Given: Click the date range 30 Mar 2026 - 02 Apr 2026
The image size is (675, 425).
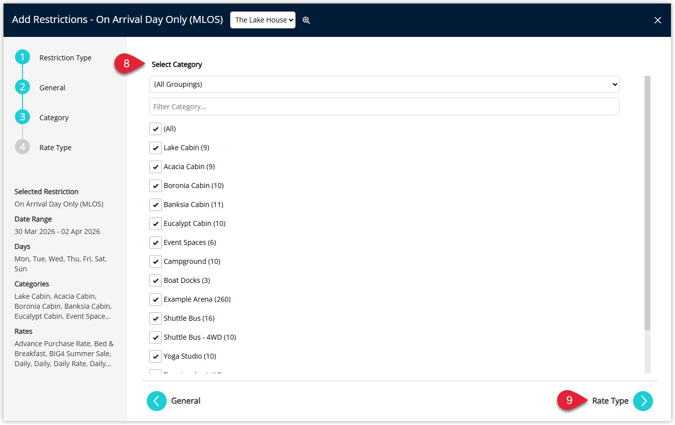Looking at the screenshot, I should (x=57, y=231).
